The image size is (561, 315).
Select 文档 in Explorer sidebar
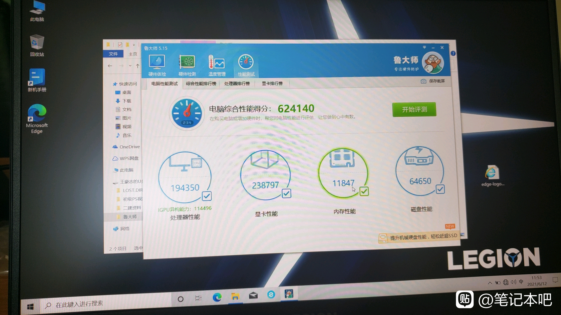pos(123,109)
